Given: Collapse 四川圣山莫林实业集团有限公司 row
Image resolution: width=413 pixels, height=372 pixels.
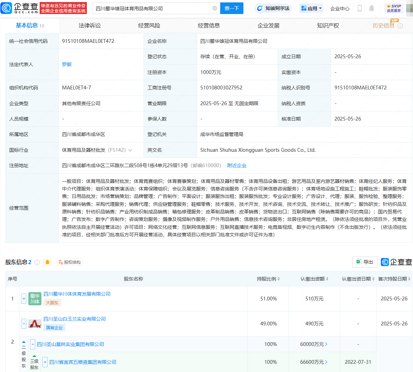Looking at the screenshot, I should pyautogui.click(x=33, y=344).
